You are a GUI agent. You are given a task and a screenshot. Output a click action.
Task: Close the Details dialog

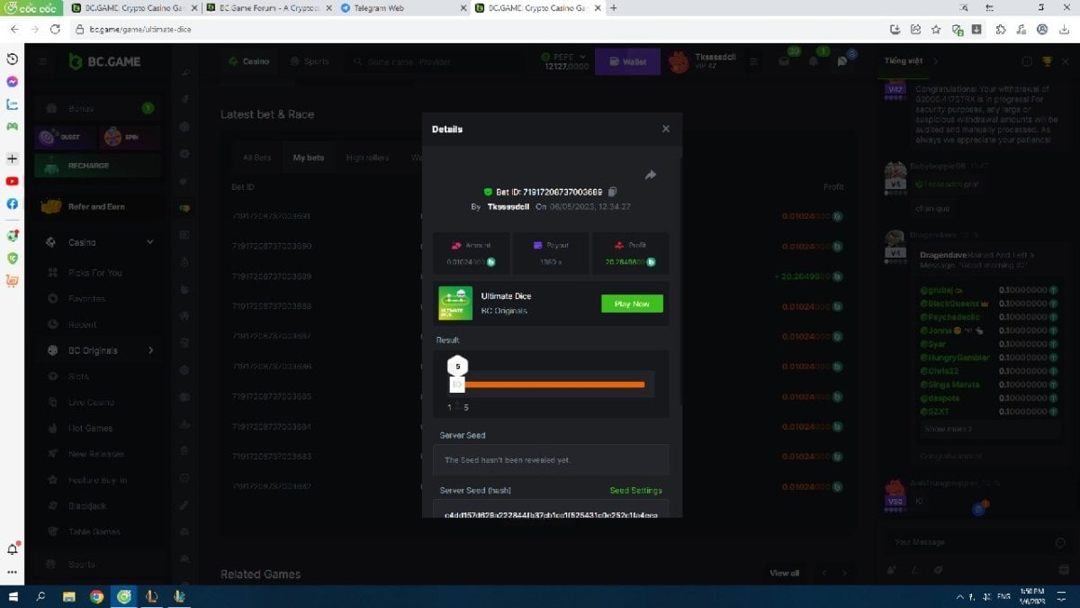666,129
